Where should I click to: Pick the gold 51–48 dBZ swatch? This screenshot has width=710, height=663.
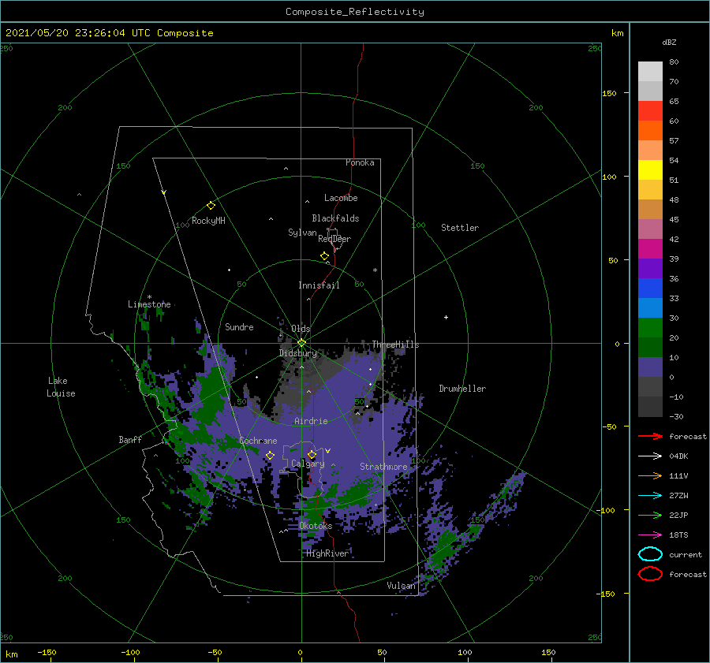(650, 190)
